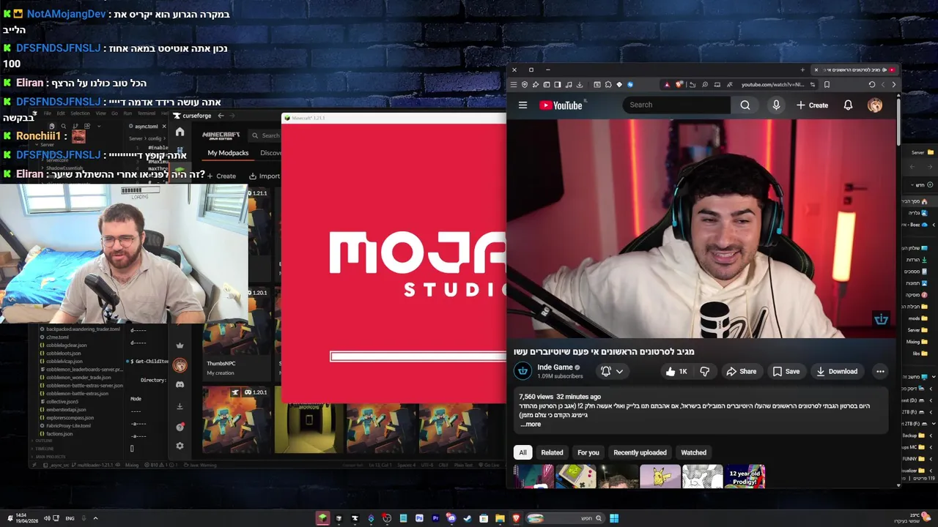Go back in CurseForge navigation
The image size is (938, 527).
221,116
